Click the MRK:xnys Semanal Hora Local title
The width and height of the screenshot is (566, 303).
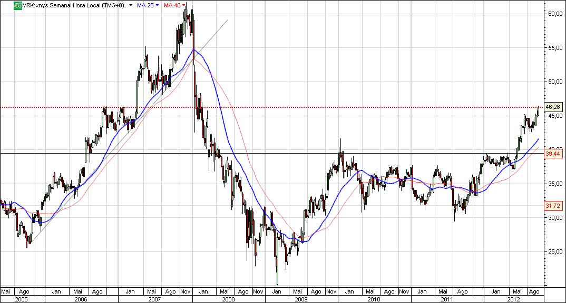(x=73, y=5)
